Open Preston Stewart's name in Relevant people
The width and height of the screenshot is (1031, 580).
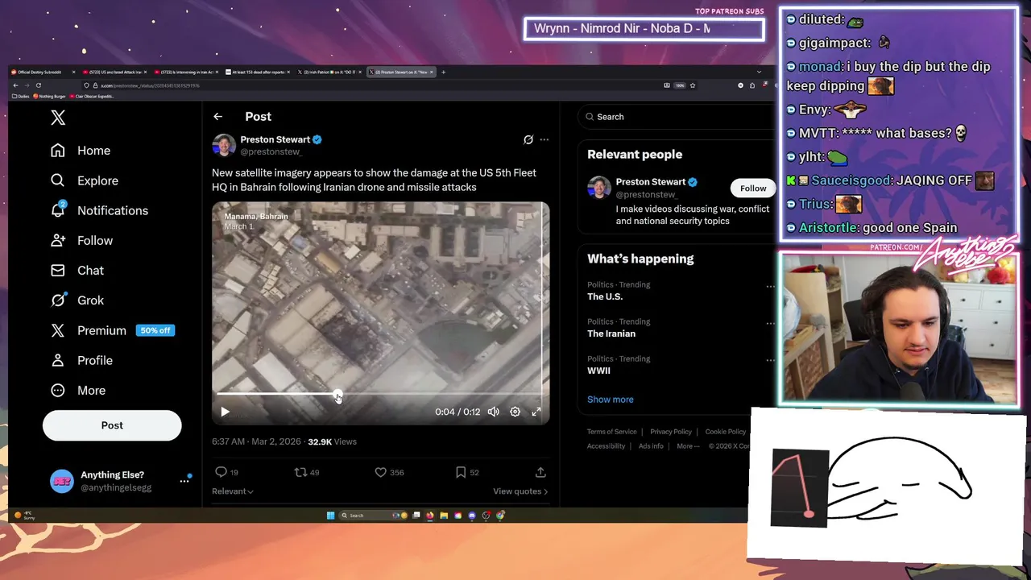pyautogui.click(x=651, y=182)
